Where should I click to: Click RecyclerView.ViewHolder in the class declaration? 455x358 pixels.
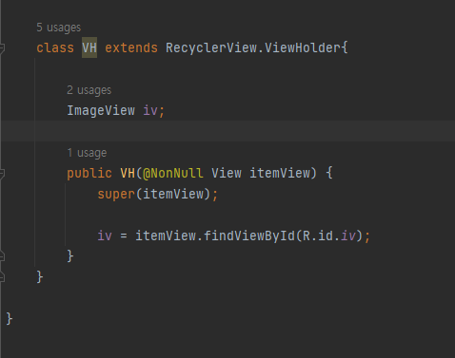(x=253, y=48)
